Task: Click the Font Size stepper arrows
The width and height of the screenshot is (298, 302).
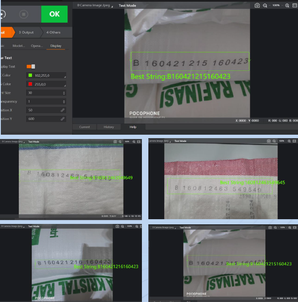Action: 64,93
